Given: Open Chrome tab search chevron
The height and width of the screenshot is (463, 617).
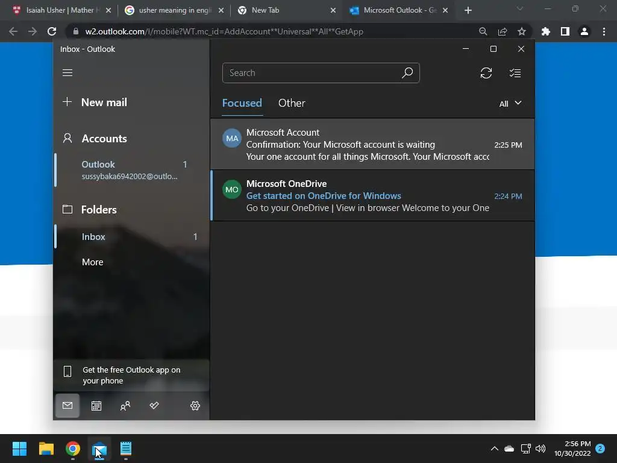Looking at the screenshot, I should (520, 8).
